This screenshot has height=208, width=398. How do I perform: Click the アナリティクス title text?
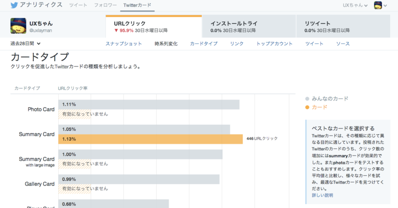click(41, 5)
